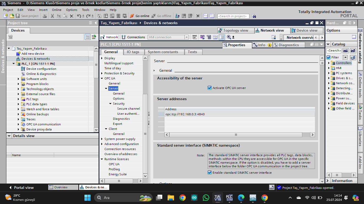Click Add new device in project tree
The image size is (364, 204).
coord(33,54)
